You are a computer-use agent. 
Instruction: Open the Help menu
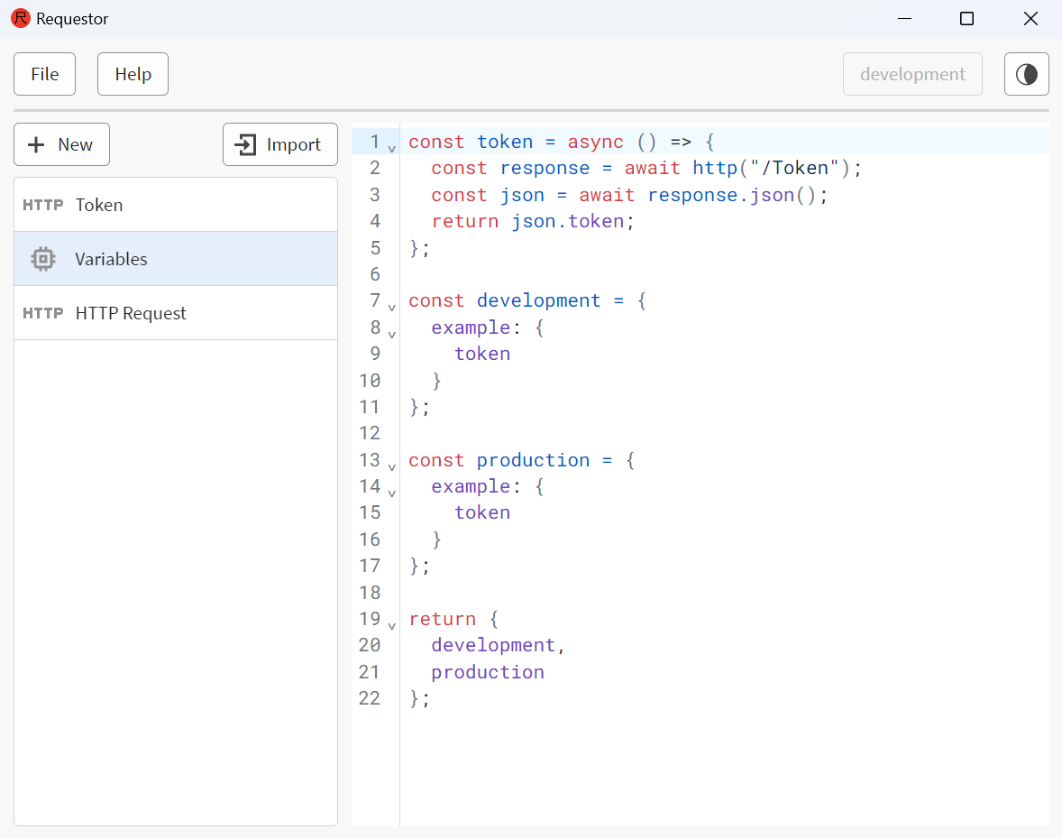click(133, 74)
